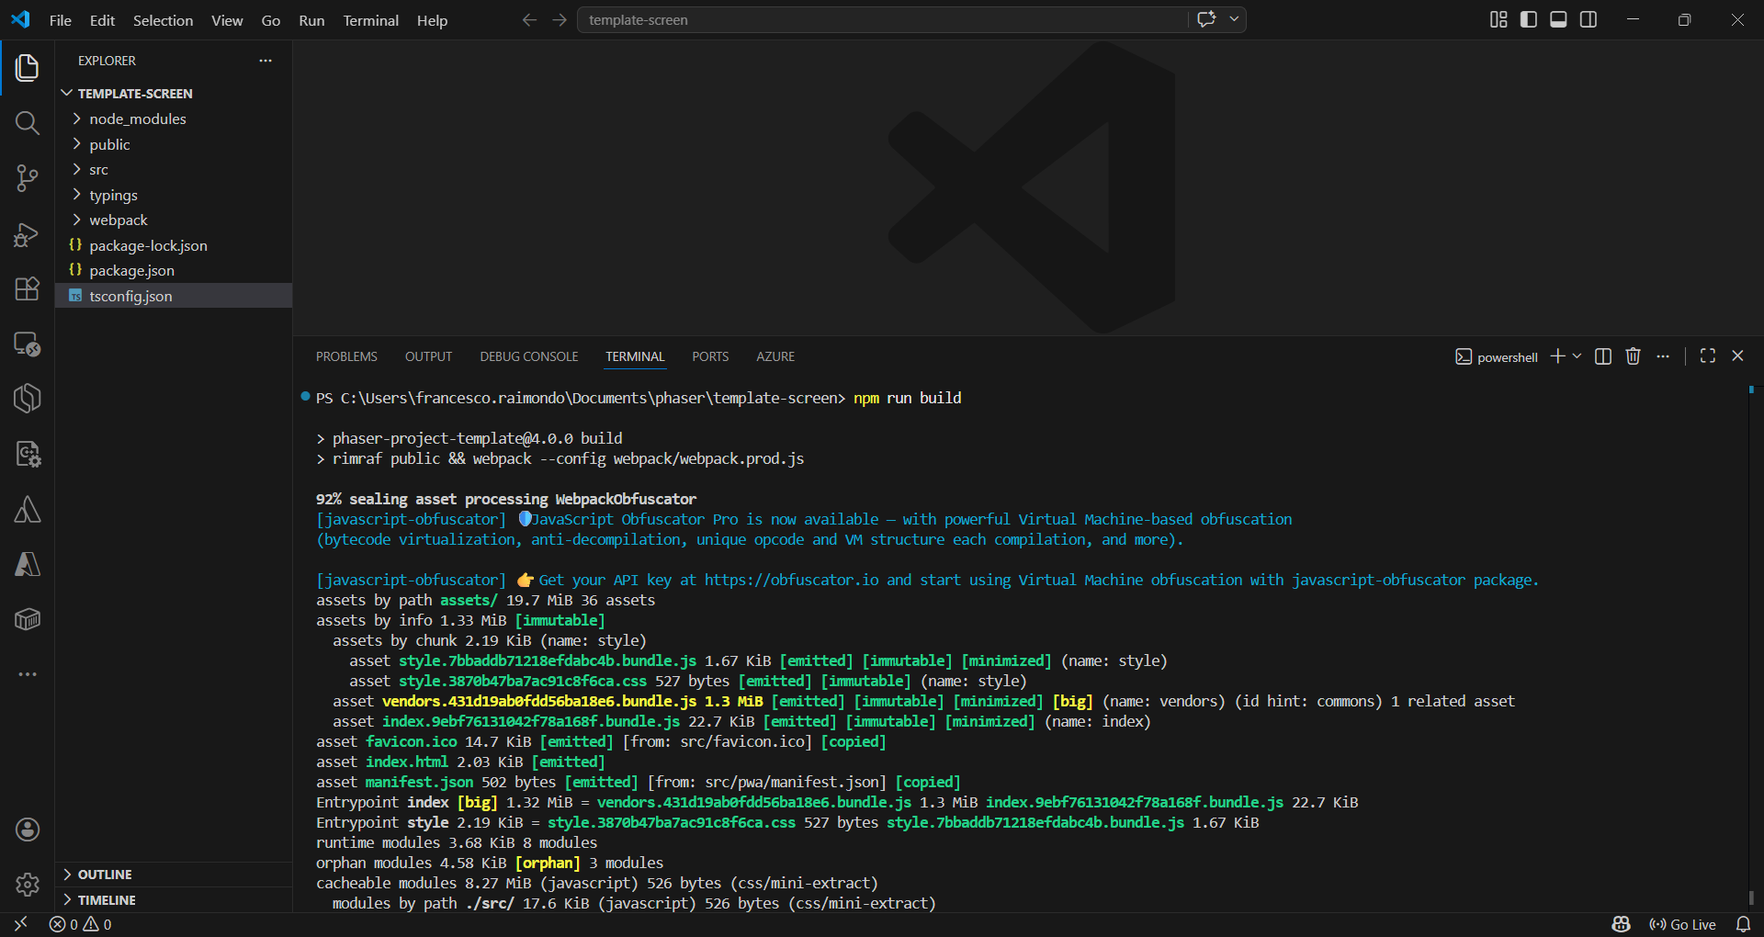
Task: Open tsconfig.json file
Action: pyautogui.click(x=174, y=296)
